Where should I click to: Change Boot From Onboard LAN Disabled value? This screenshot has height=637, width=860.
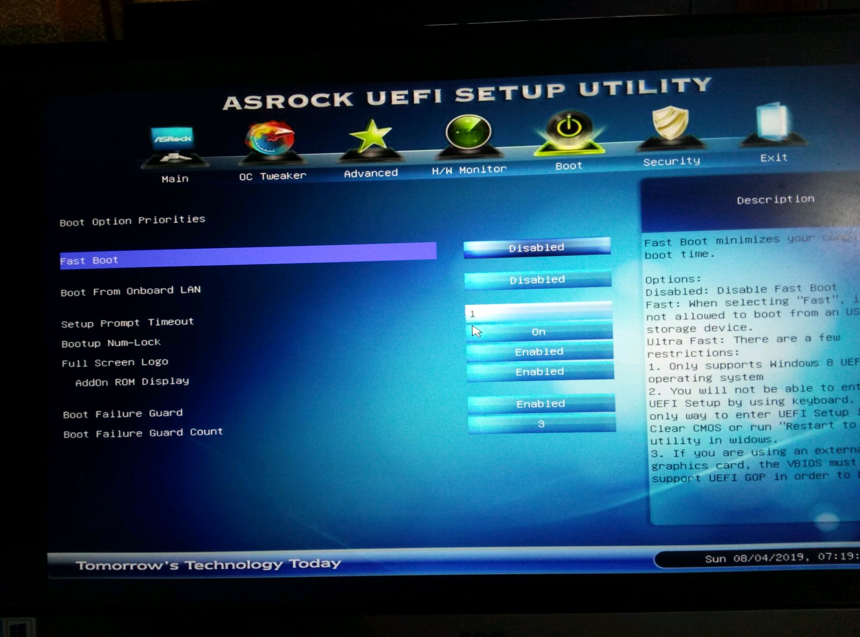538,280
